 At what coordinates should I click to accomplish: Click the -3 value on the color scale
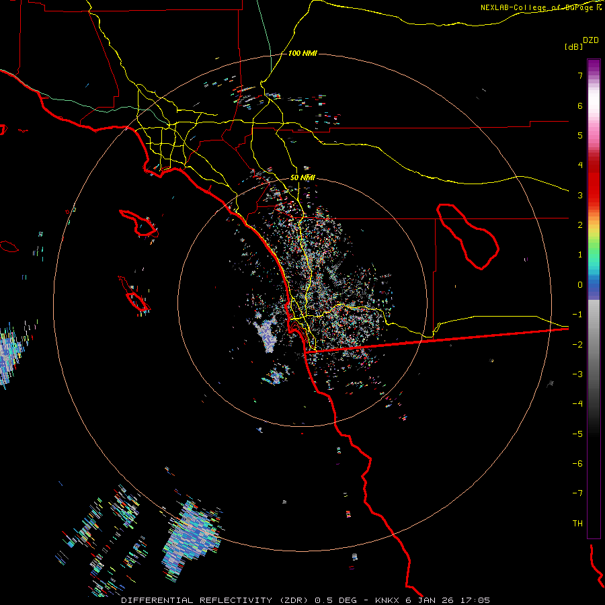pyautogui.click(x=577, y=374)
